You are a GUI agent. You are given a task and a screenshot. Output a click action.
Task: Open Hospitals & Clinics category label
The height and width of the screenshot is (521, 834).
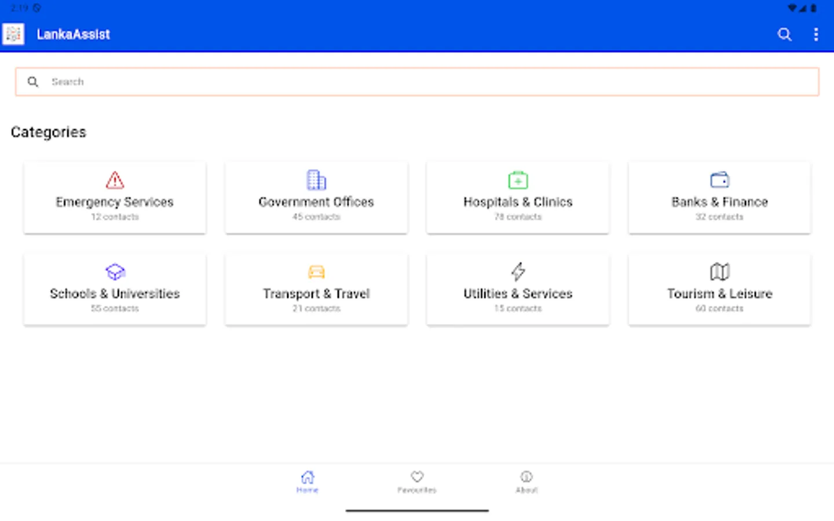pos(518,202)
